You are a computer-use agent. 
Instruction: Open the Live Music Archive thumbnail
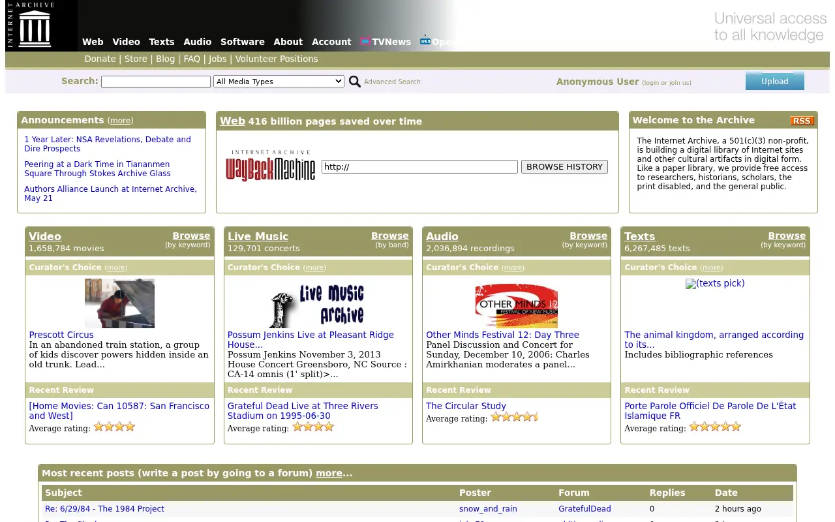point(318,304)
